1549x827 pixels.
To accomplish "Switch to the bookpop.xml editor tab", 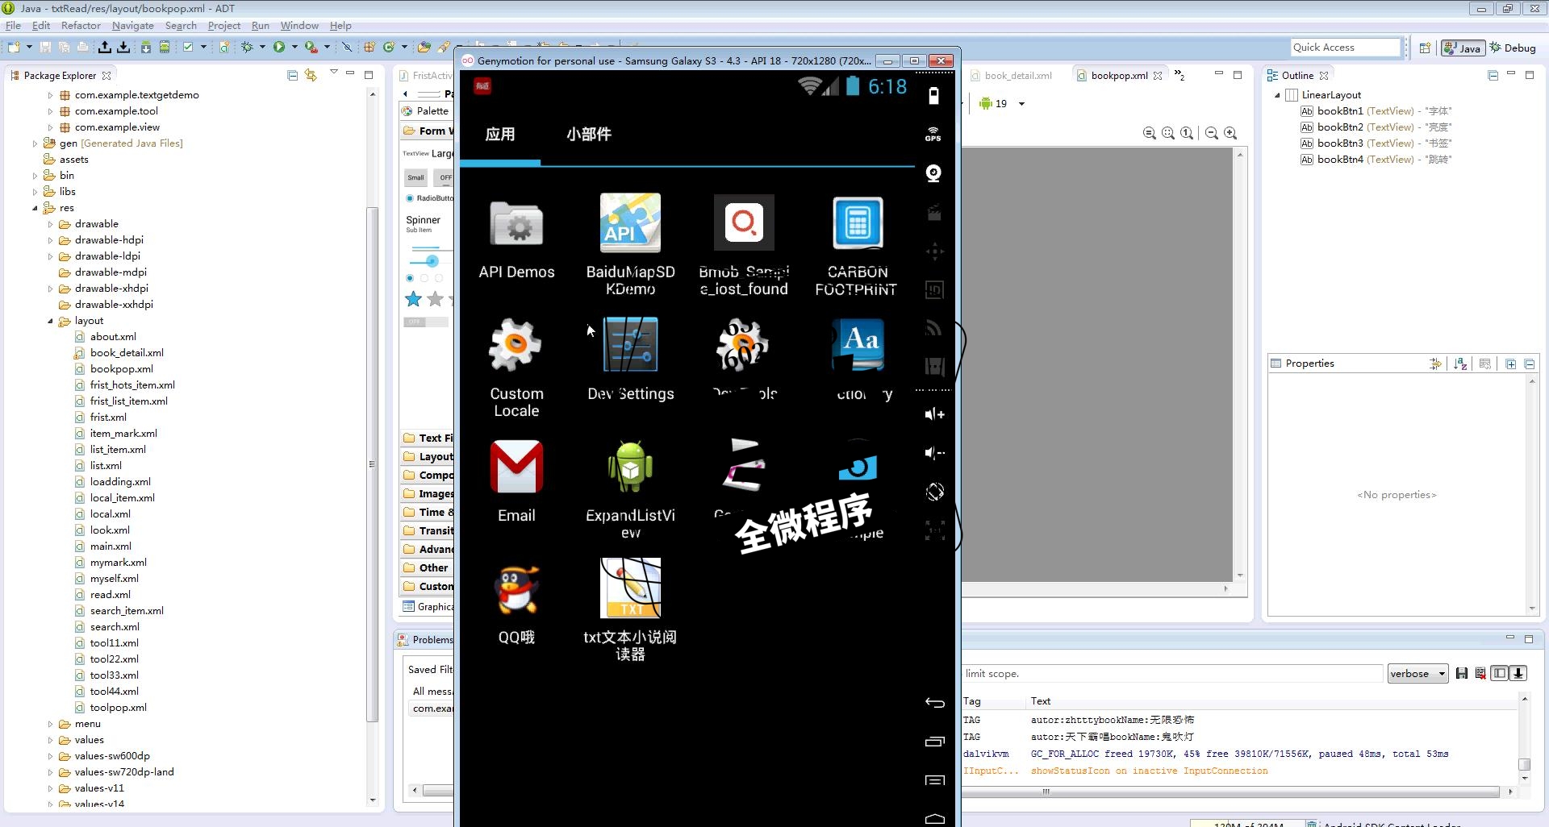I will (1118, 75).
